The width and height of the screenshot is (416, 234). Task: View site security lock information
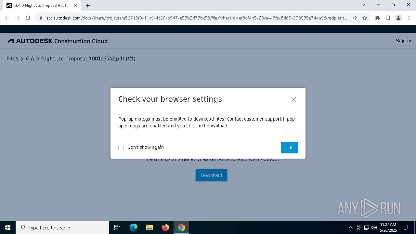(x=41, y=18)
